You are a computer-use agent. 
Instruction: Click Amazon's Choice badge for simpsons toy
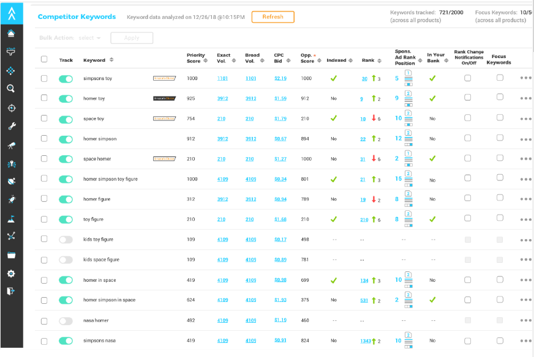(x=165, y=78)
